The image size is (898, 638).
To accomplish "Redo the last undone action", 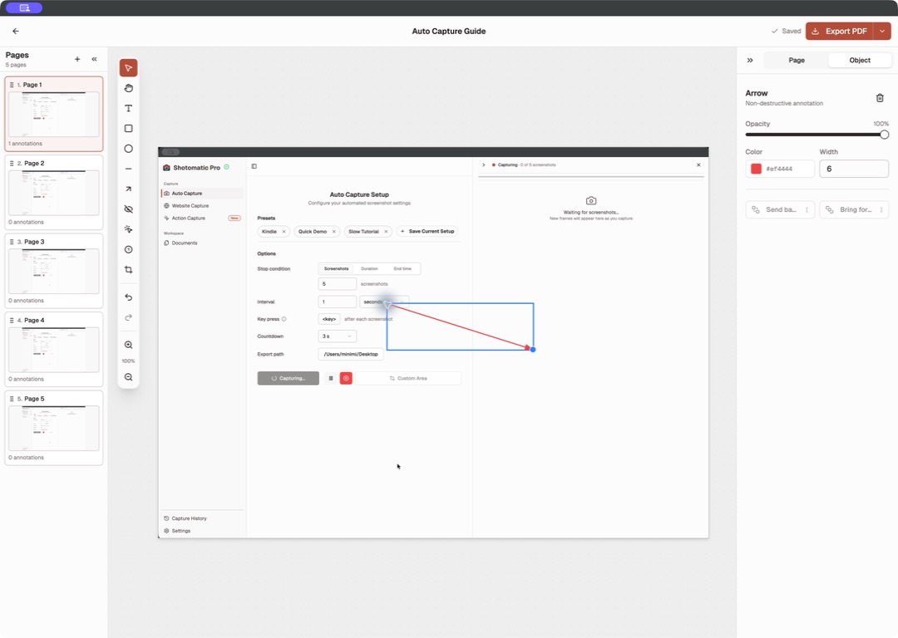I will point(128,317).
